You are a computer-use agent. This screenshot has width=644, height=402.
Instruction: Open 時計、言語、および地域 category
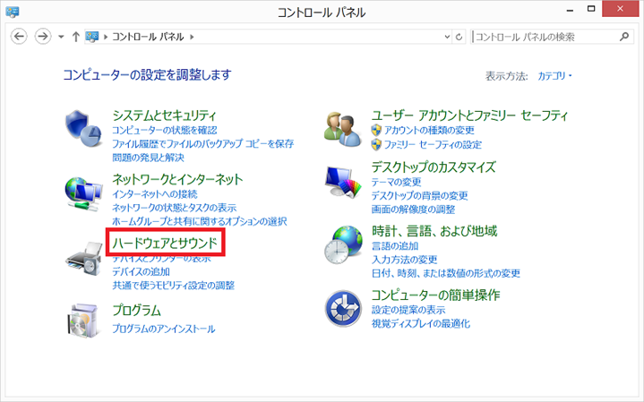click(434, 231)
